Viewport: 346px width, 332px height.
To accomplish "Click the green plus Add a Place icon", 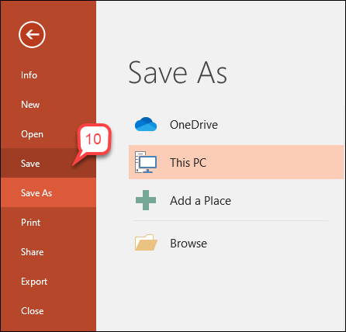I will click(146, 200).
